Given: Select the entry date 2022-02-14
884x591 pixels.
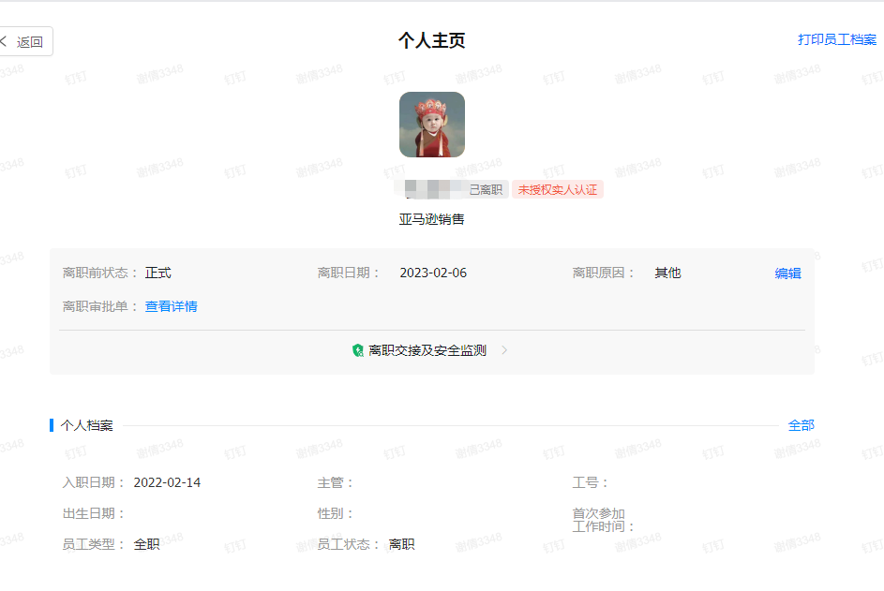Looking at the screenshot, I should point(167,483).
